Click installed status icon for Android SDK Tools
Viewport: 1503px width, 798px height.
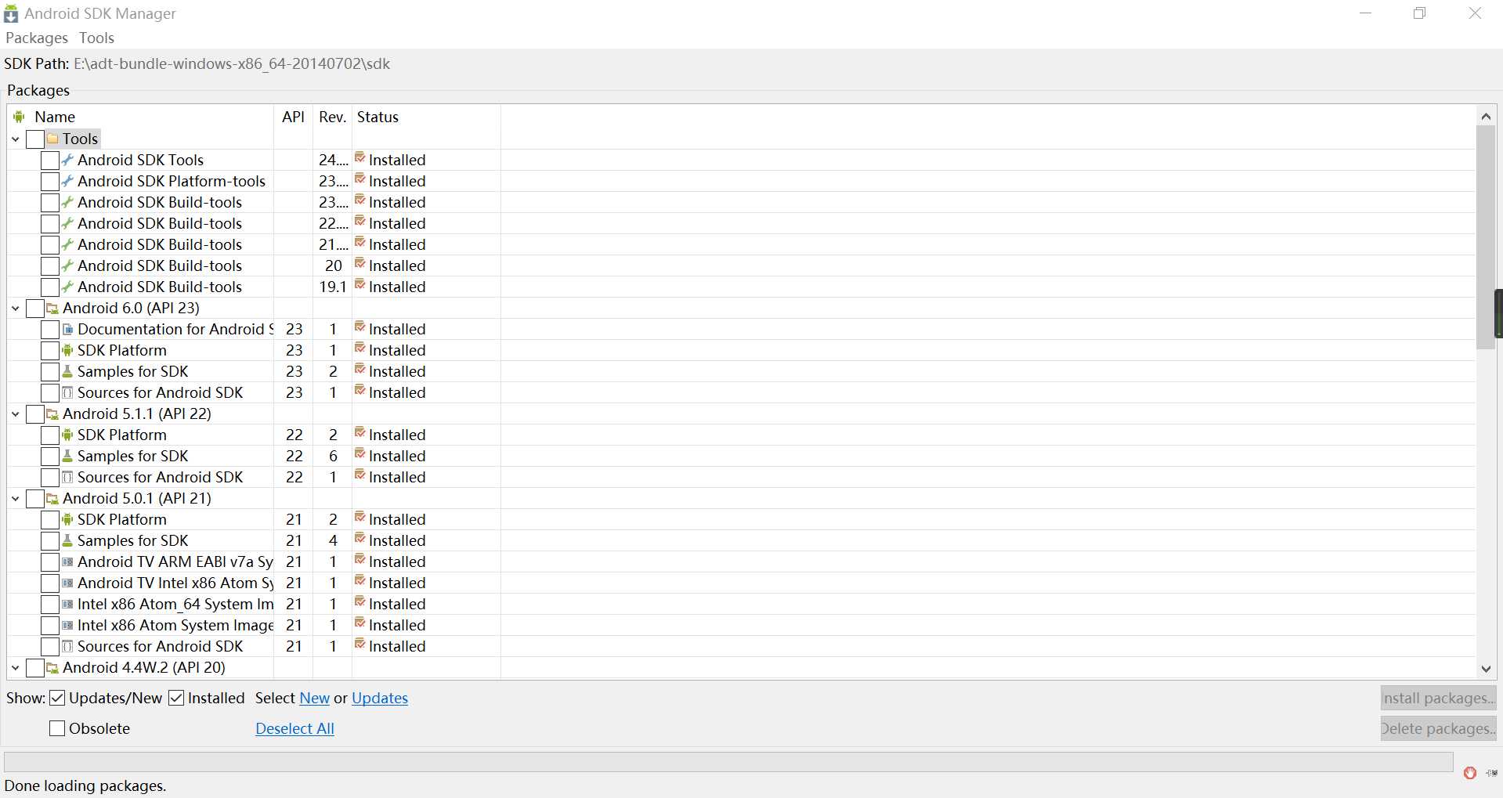359,158
